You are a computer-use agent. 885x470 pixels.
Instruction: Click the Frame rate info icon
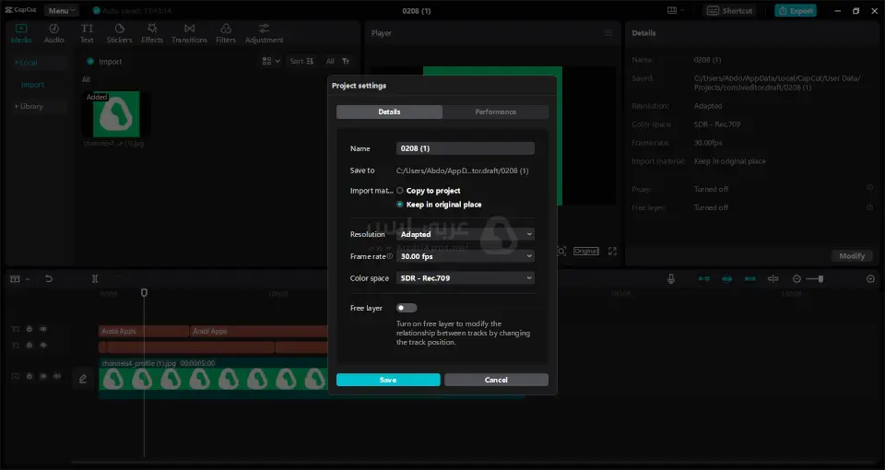coord(389,256)
